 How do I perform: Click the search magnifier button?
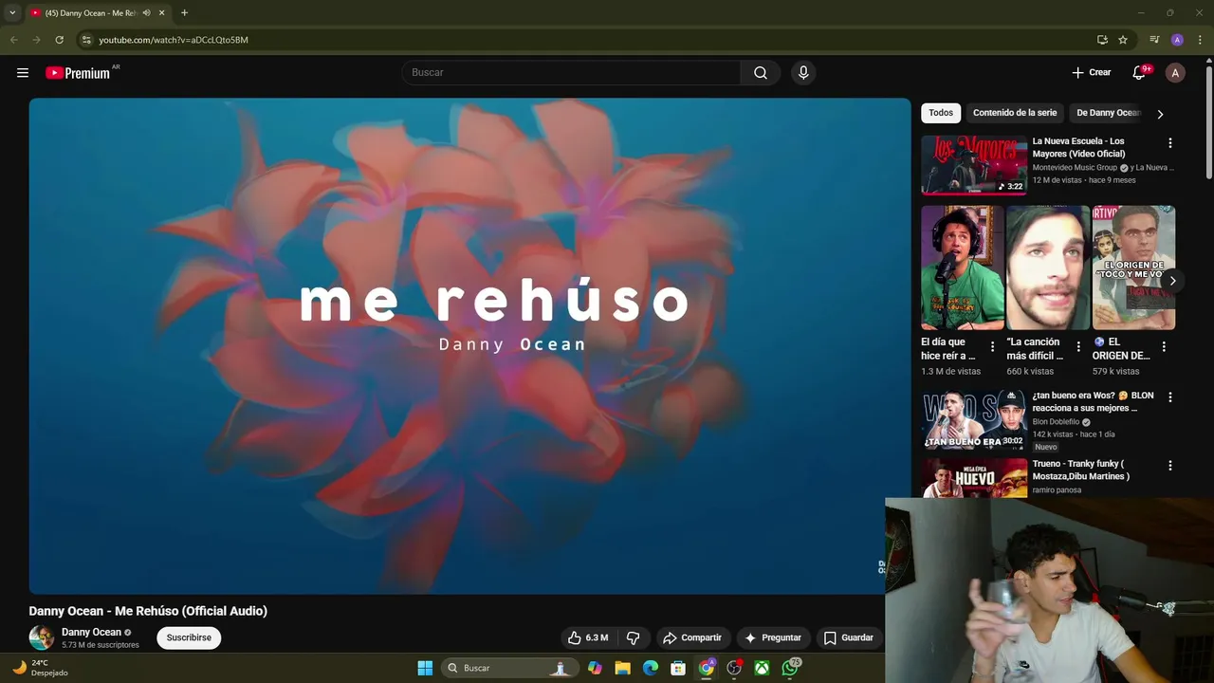pos(761,73)
